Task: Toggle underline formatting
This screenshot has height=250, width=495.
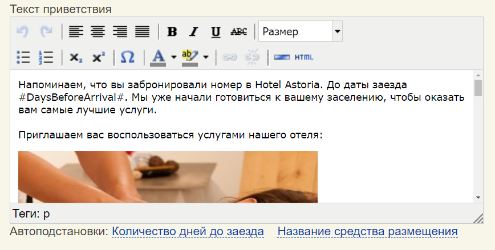Action: point(216,31)
